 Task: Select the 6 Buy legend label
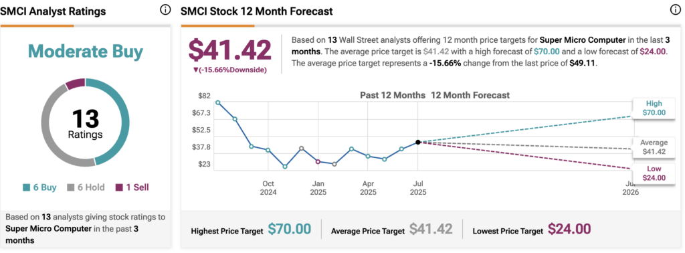[39, 187]
